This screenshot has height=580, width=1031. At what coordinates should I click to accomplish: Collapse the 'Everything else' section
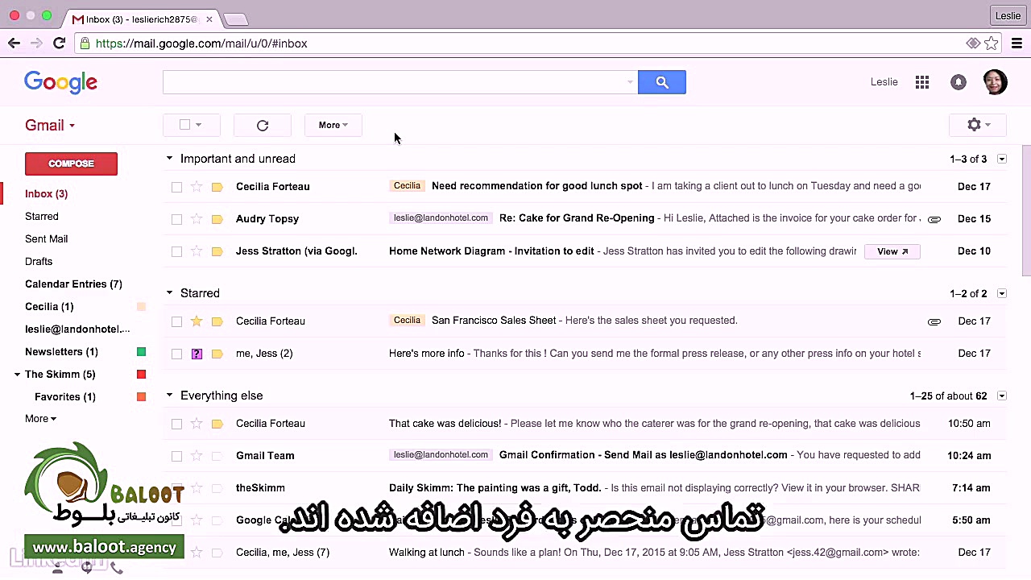pyautogui.click(x=169, y=395)
